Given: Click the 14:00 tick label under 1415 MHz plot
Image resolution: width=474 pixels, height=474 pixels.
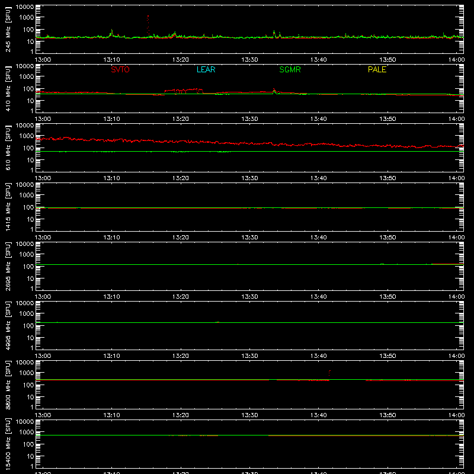Looking at the screenshot, I should (x=456, y=238).
